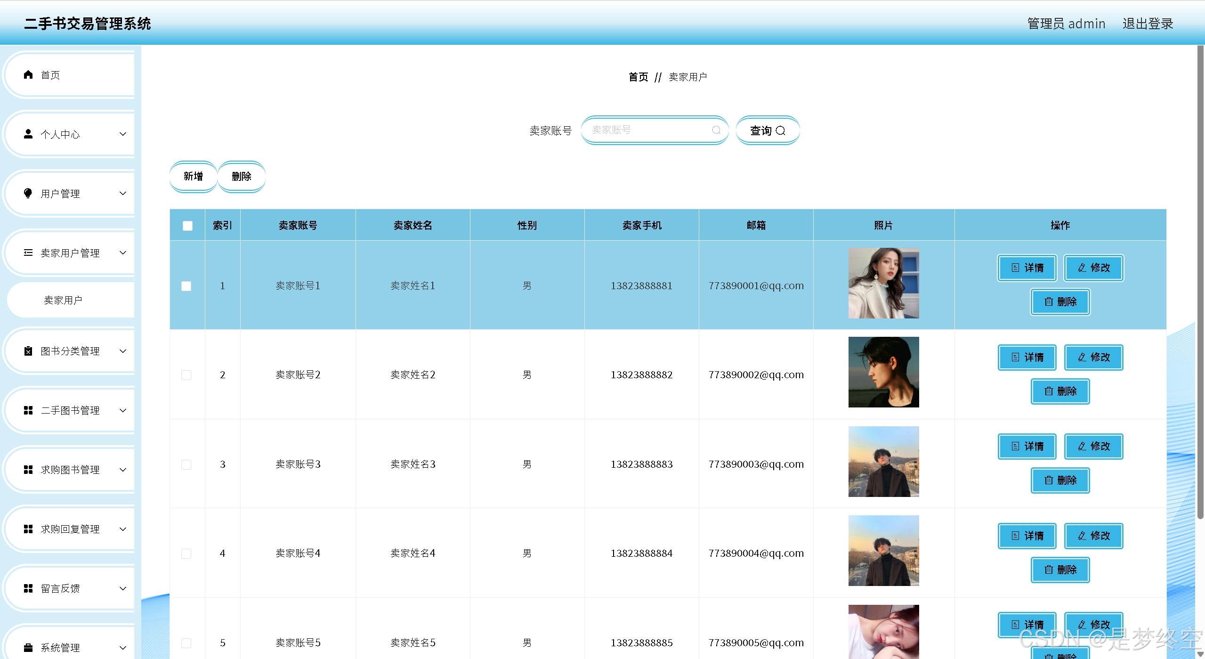Click the trash icon on row 2's 删除 button
This screenshot has width=1205, height=659.
1049,391
